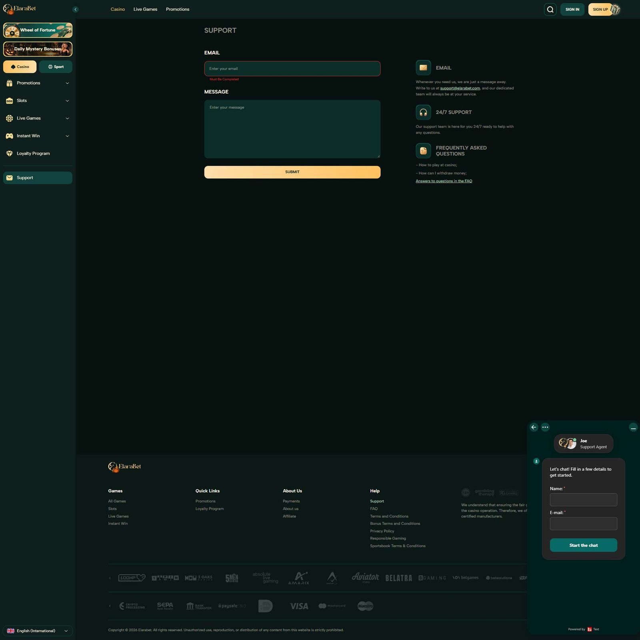Click Start the chat button
Screen dimensions: 640x640
tap(584, 545)
